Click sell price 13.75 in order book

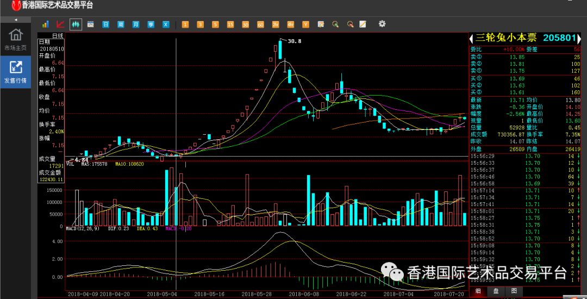pos(517,71)
